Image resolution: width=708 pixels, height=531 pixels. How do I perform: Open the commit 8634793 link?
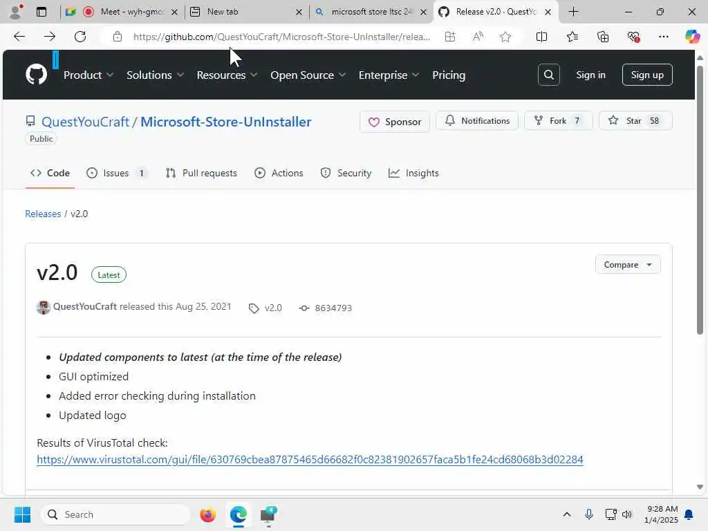coord(333,308)
